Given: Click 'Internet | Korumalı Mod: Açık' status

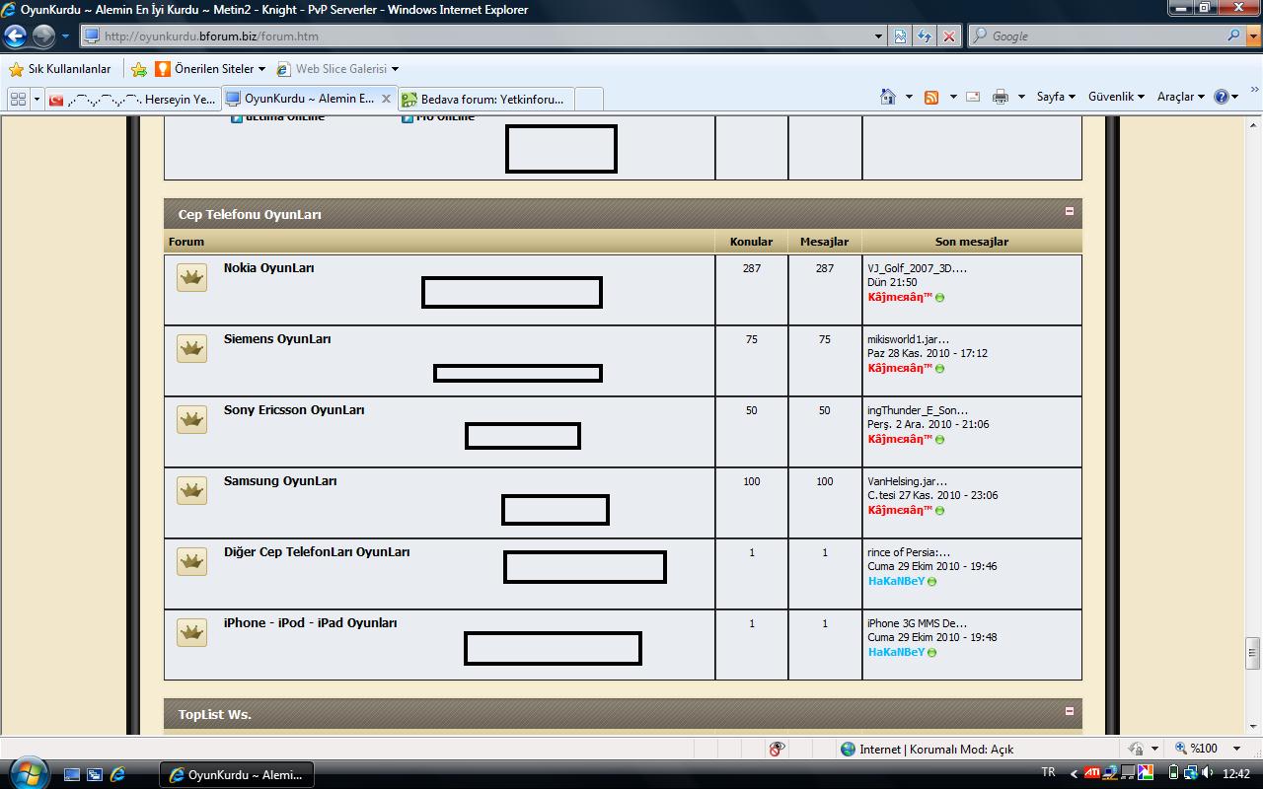Looking at the screenshot, I should point(927,749).
